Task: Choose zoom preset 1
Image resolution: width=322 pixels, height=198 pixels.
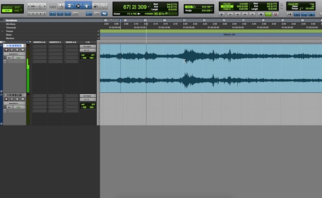Action: coord(29,14)
